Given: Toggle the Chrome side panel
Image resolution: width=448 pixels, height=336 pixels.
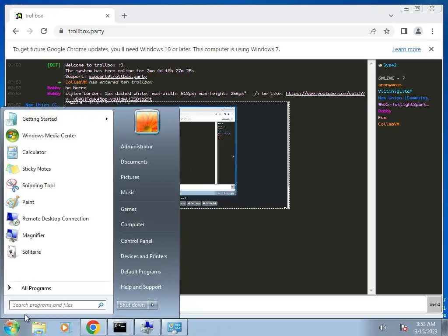Looking at the screenshot, I should click(x=404, y=31).
